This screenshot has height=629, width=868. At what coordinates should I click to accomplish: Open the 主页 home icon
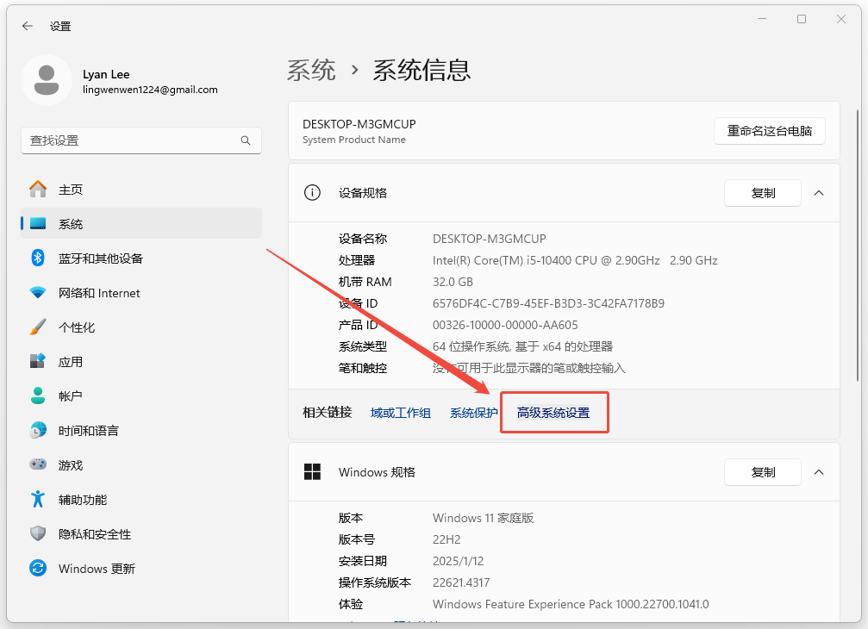(x=38, y=190)
